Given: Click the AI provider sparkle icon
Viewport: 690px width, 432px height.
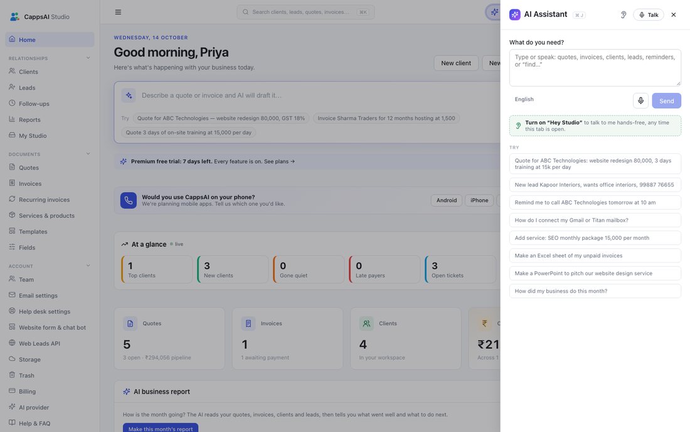Looking at the screenshot, I should point(12,407).
